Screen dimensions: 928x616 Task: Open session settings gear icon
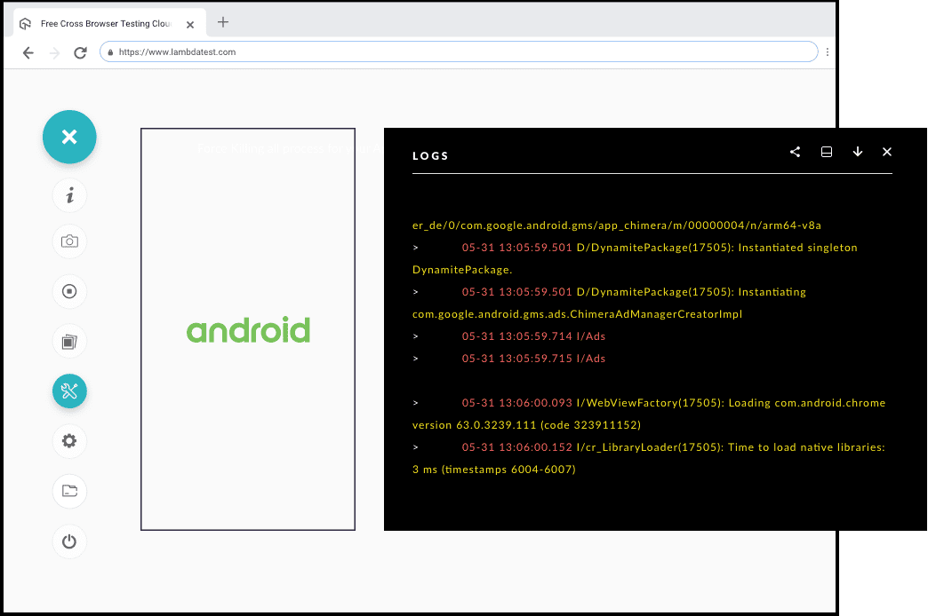pyautogui.click(x=69, y=440)
